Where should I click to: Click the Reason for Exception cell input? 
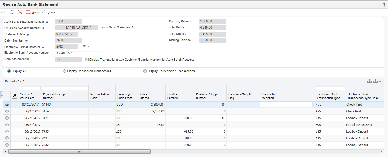(286, 104)
